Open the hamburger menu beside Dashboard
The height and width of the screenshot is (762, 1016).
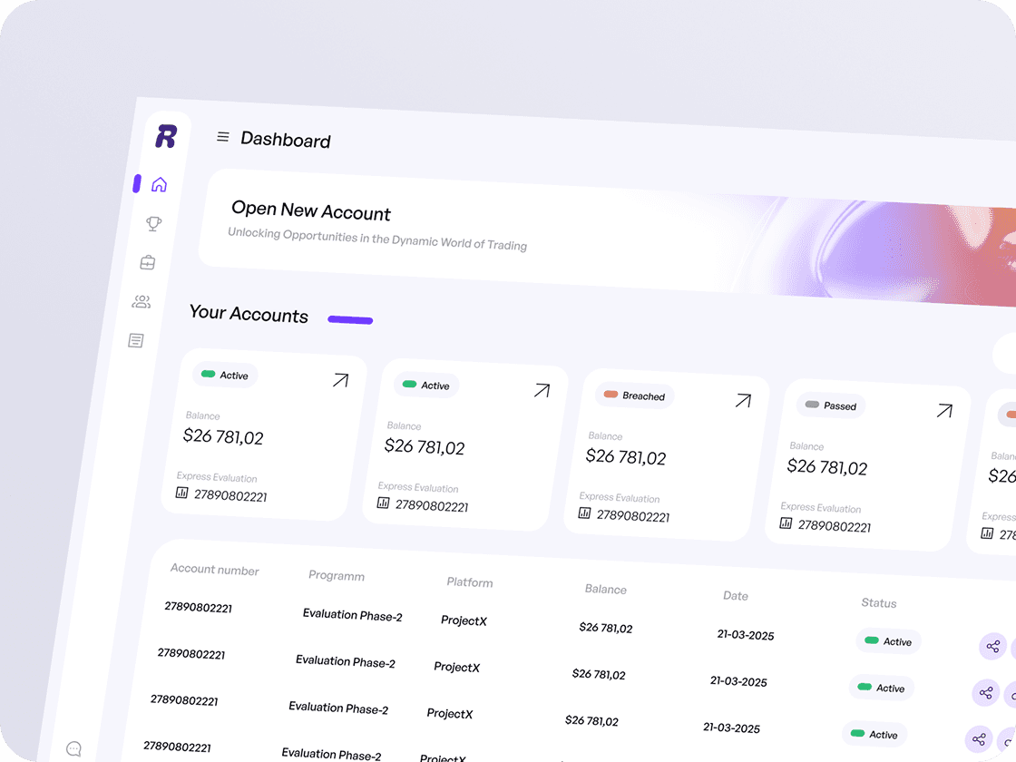(x=223, y=137)
